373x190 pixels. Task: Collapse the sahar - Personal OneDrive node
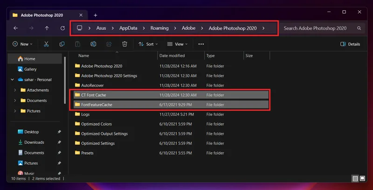pos(13,80)
